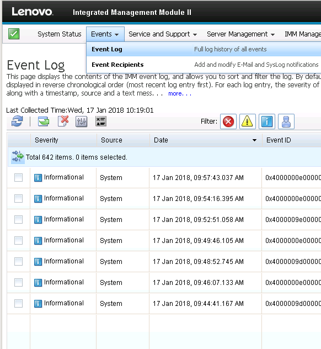This screenshot has height=349, width=321.
Task: Click the '17 Jan 2018, 09:54:16.395 AM' date cell
Action: point(199,199)
